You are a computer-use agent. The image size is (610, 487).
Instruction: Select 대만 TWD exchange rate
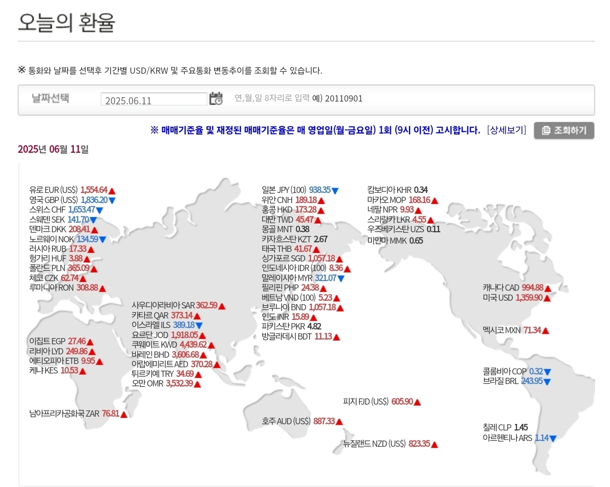[291, 220]
